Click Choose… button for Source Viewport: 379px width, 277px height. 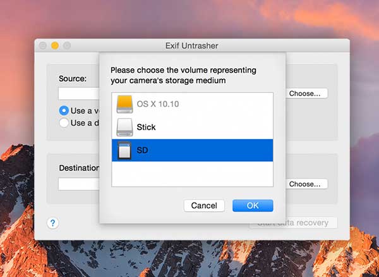click(x=306, y=94)
